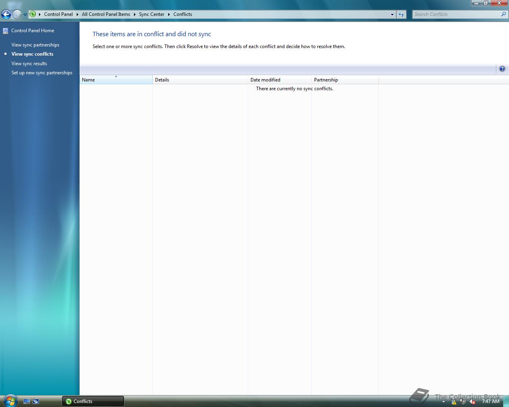
Task: Click the Forward navigation arrow button
Action: [x=17, y=15]
